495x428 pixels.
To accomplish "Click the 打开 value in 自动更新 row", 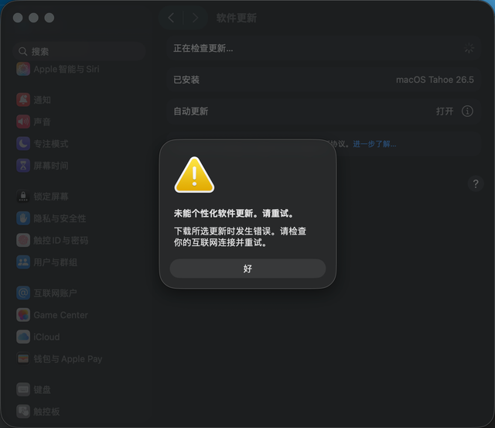I will [445, 111].
